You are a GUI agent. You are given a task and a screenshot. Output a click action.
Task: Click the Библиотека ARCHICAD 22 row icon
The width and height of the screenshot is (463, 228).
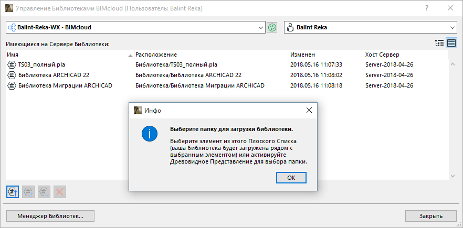point(12,75)
